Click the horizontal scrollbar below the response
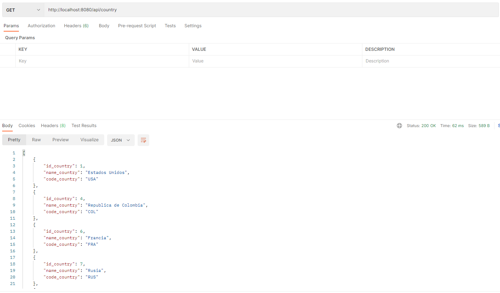Screen dimensions: 500x293 click(145, 291)
